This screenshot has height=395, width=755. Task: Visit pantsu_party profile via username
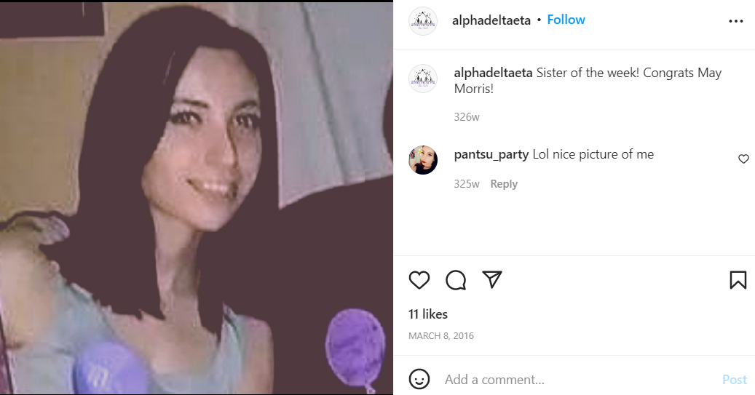click(491, 154)
